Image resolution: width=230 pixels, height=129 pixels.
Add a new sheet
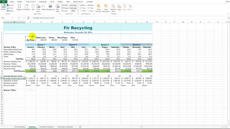(80, 127)
